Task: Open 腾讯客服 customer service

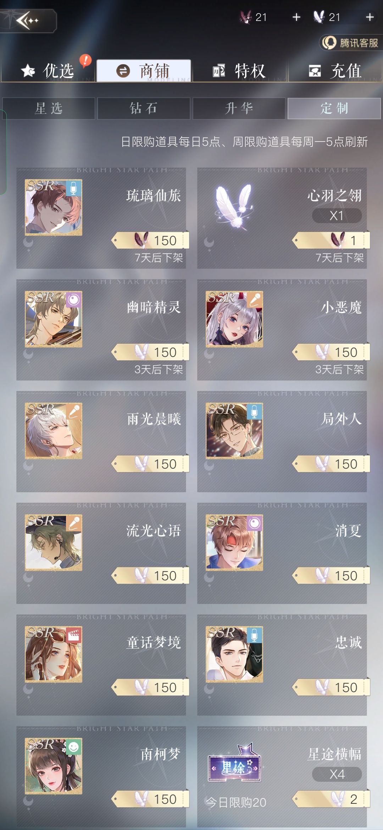Action: tap(351, 43)
